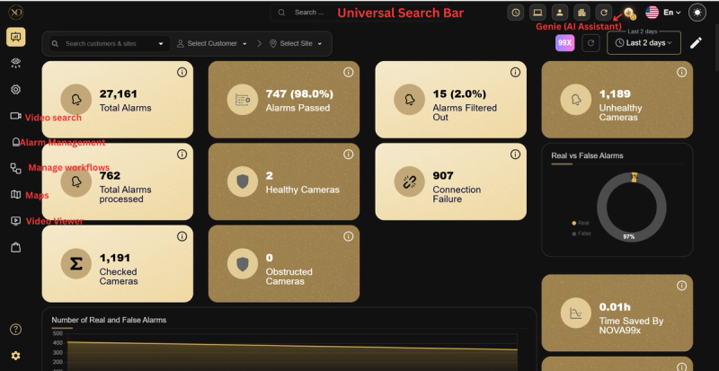Click info icon on Alarms Passed card
The width and height of the screenshot is (719, 371).
click(349, 72)
